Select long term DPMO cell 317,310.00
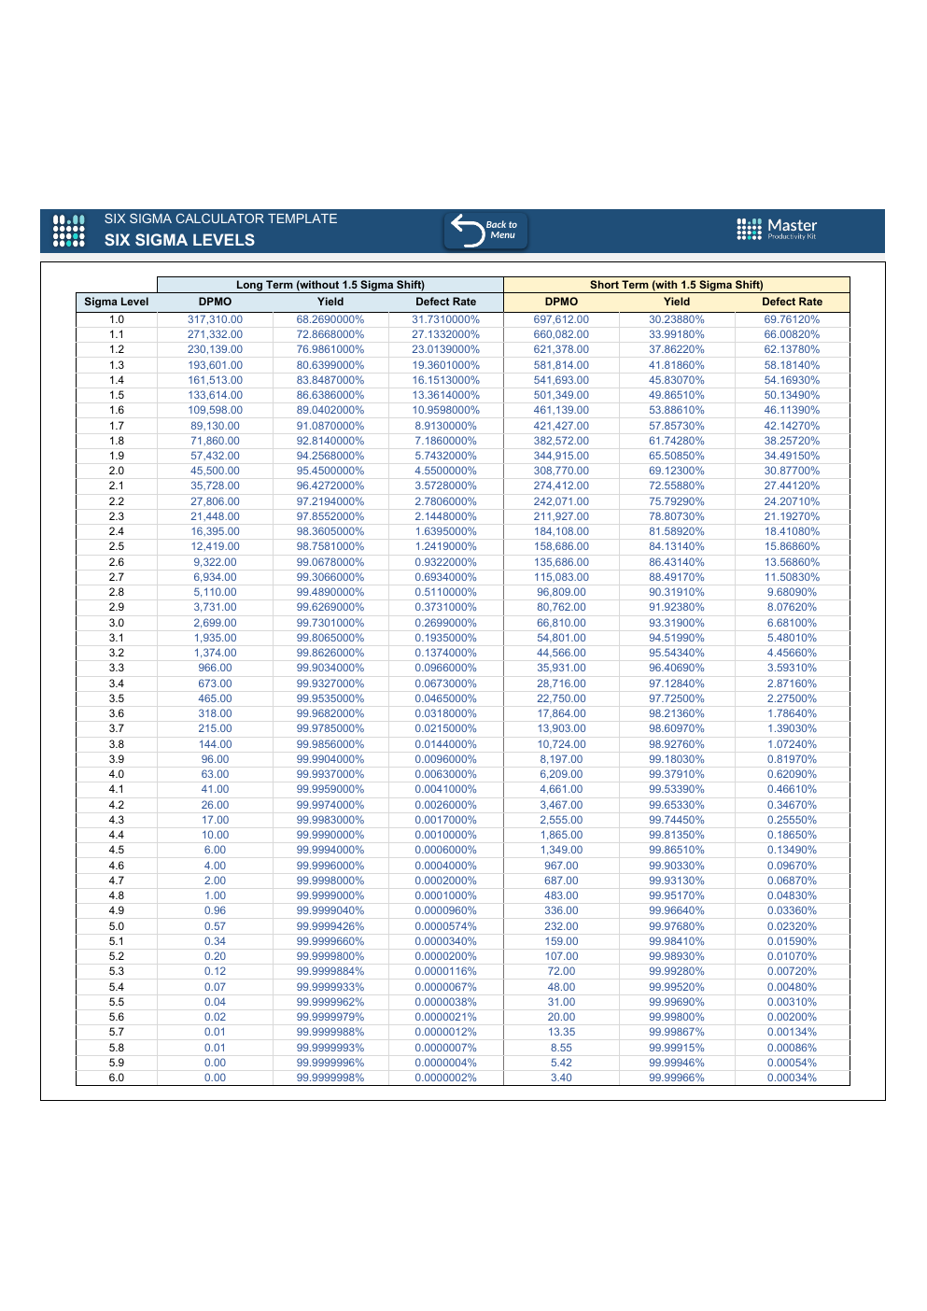The image size is (927, 1311). click(215, 319)
